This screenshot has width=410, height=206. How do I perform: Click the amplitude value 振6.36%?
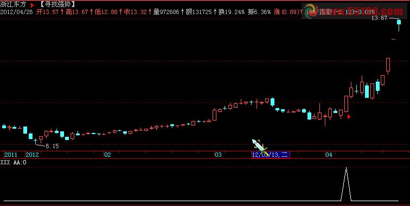click(259, 12)
